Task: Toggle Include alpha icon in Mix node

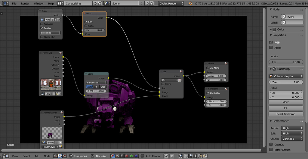Action: [x=180, y=80]
